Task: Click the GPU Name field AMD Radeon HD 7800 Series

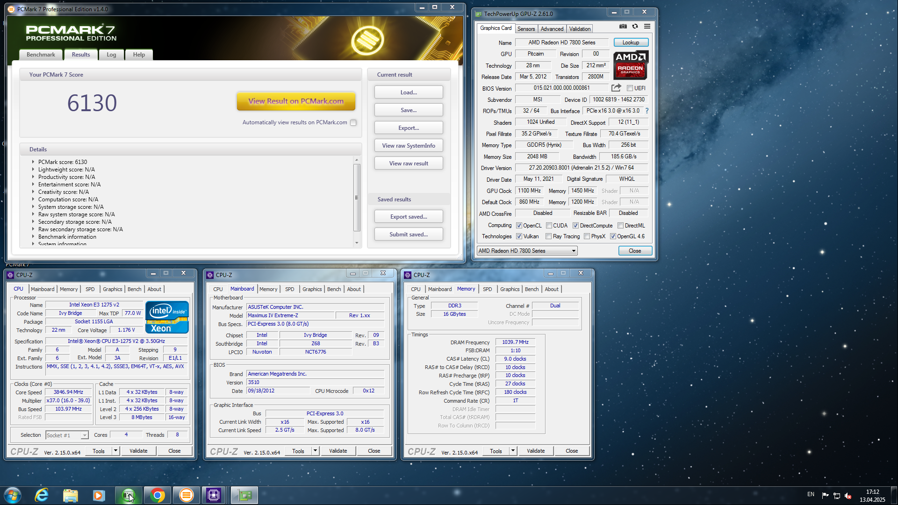Action: pos(562,43)
